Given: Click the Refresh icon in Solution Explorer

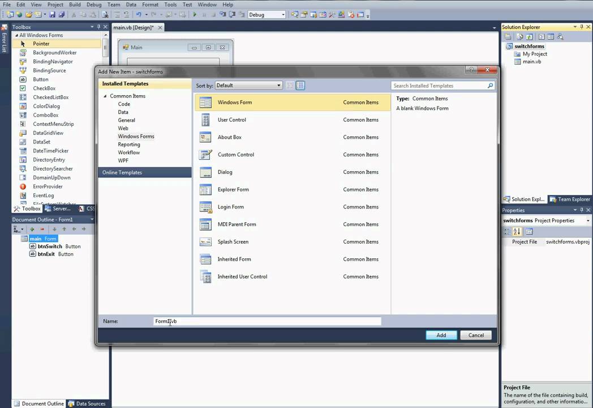Looking at the screenshot, I should click(x=530, y=37).
